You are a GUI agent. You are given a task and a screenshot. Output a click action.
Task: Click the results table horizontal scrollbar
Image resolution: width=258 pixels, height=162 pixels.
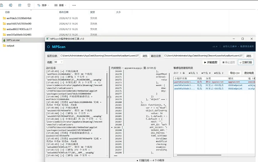[199, 155]
